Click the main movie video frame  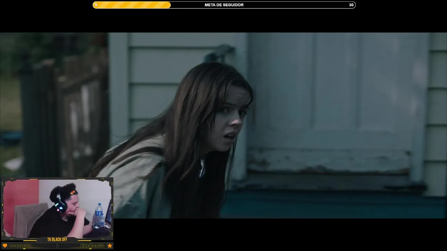(223, 125)
